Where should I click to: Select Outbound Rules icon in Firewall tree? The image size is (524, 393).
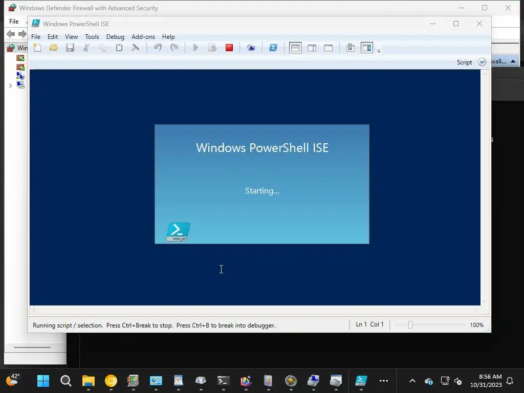click(20, 67)
